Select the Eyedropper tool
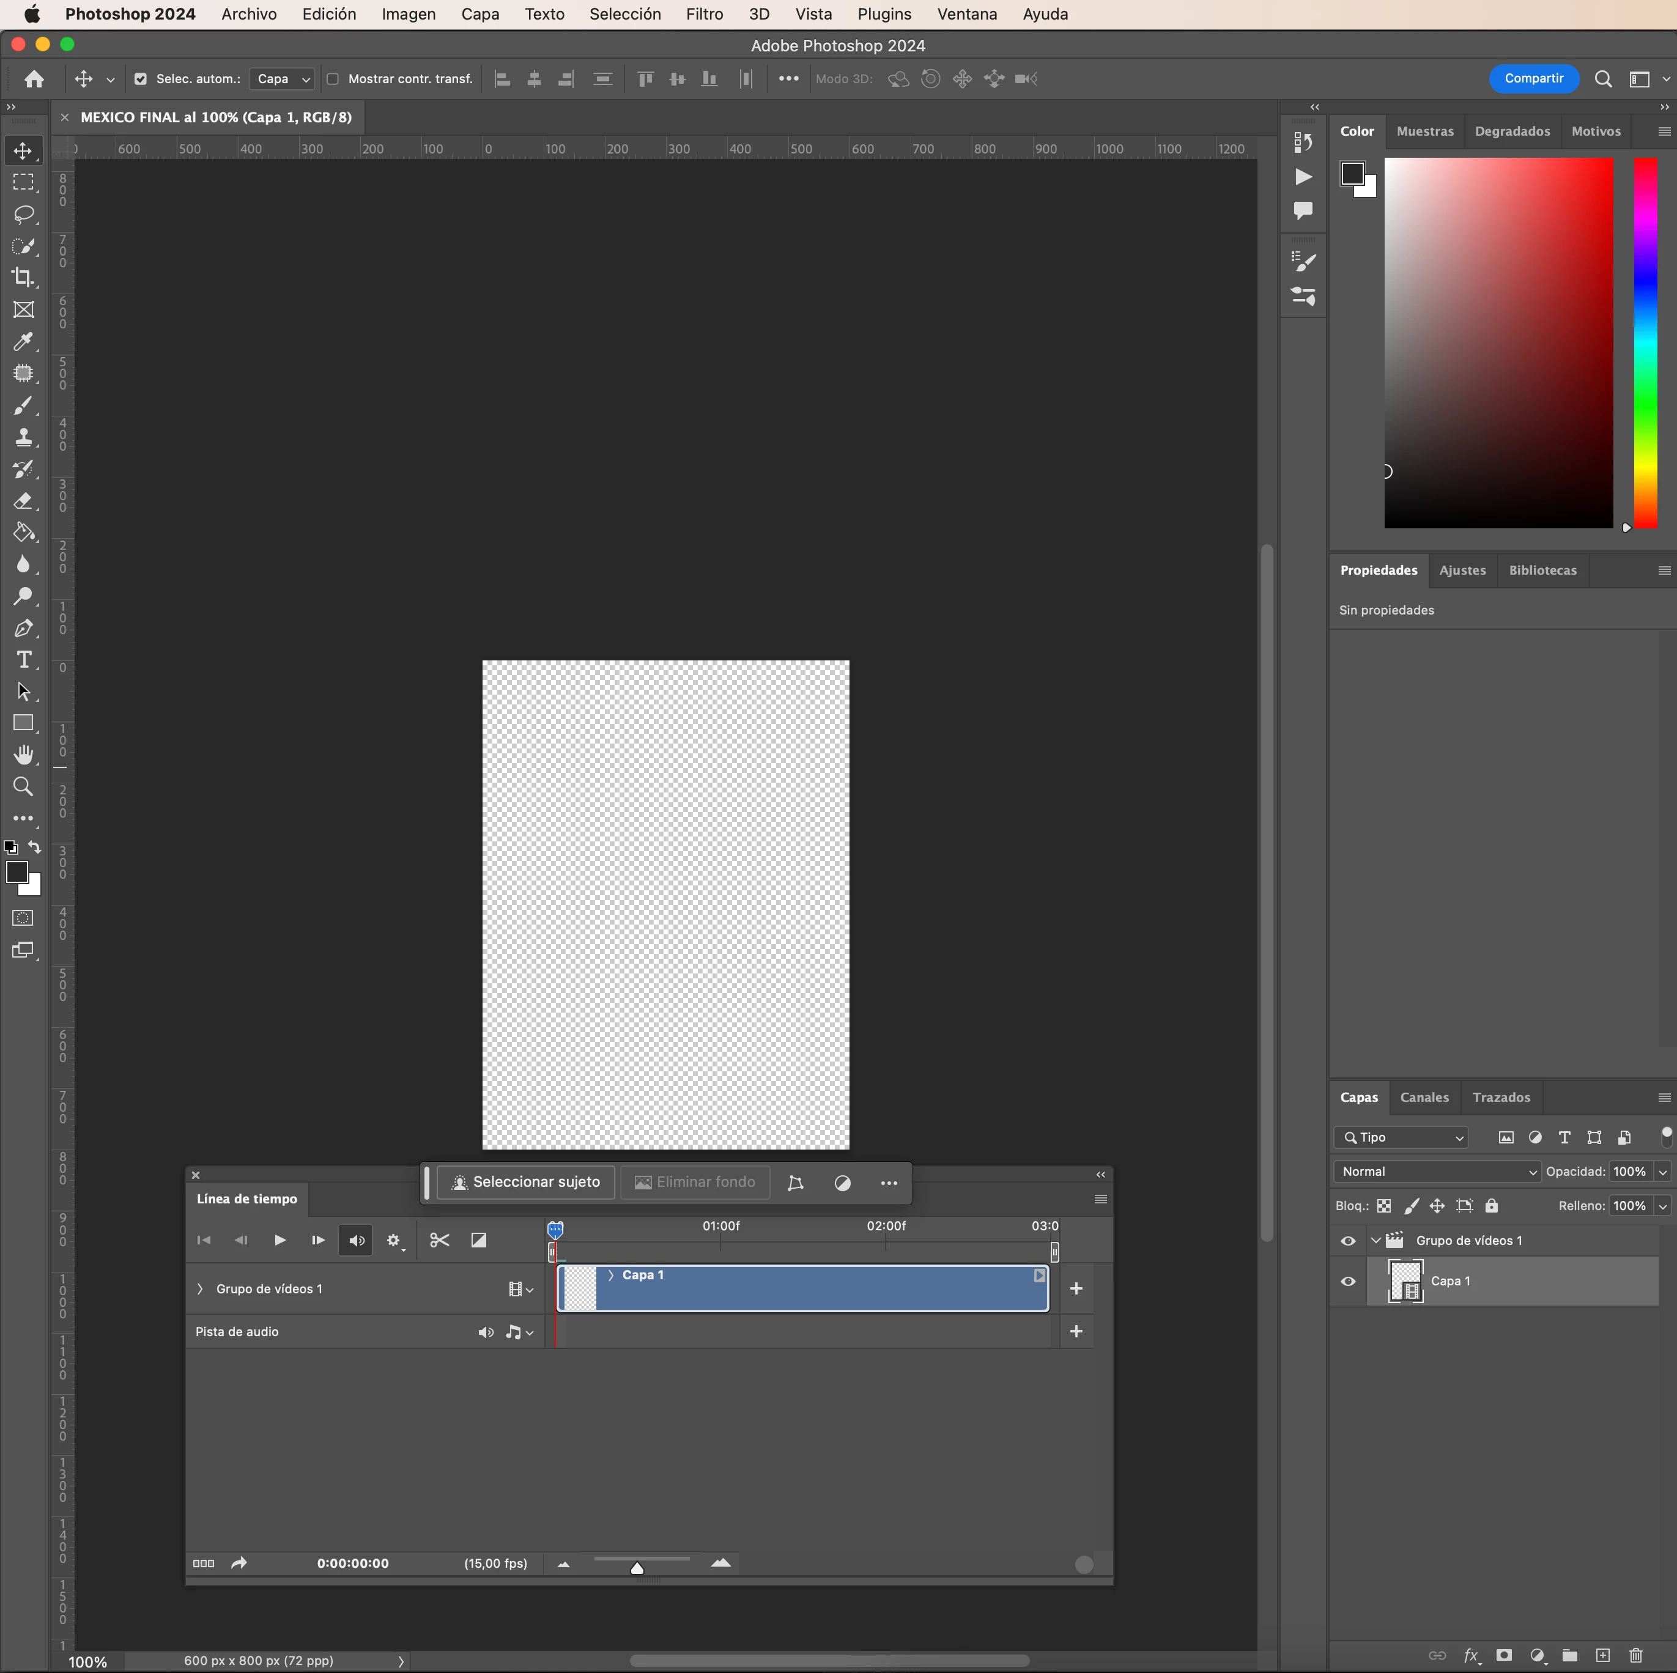Viewport: 1677px width, 1673px height. (23, 342)
